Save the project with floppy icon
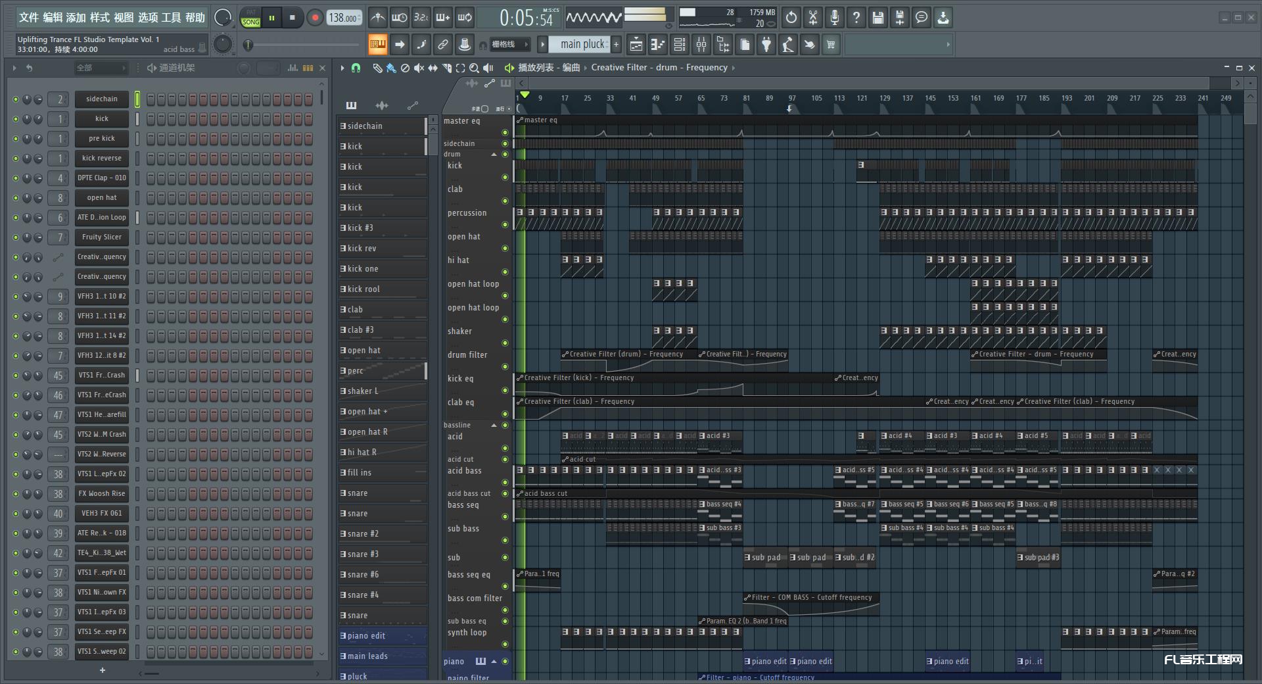1262x684 pixels. coord(878,18)
